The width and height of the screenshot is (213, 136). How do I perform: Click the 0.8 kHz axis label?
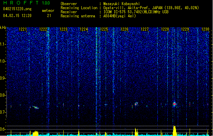click(3, 95)
